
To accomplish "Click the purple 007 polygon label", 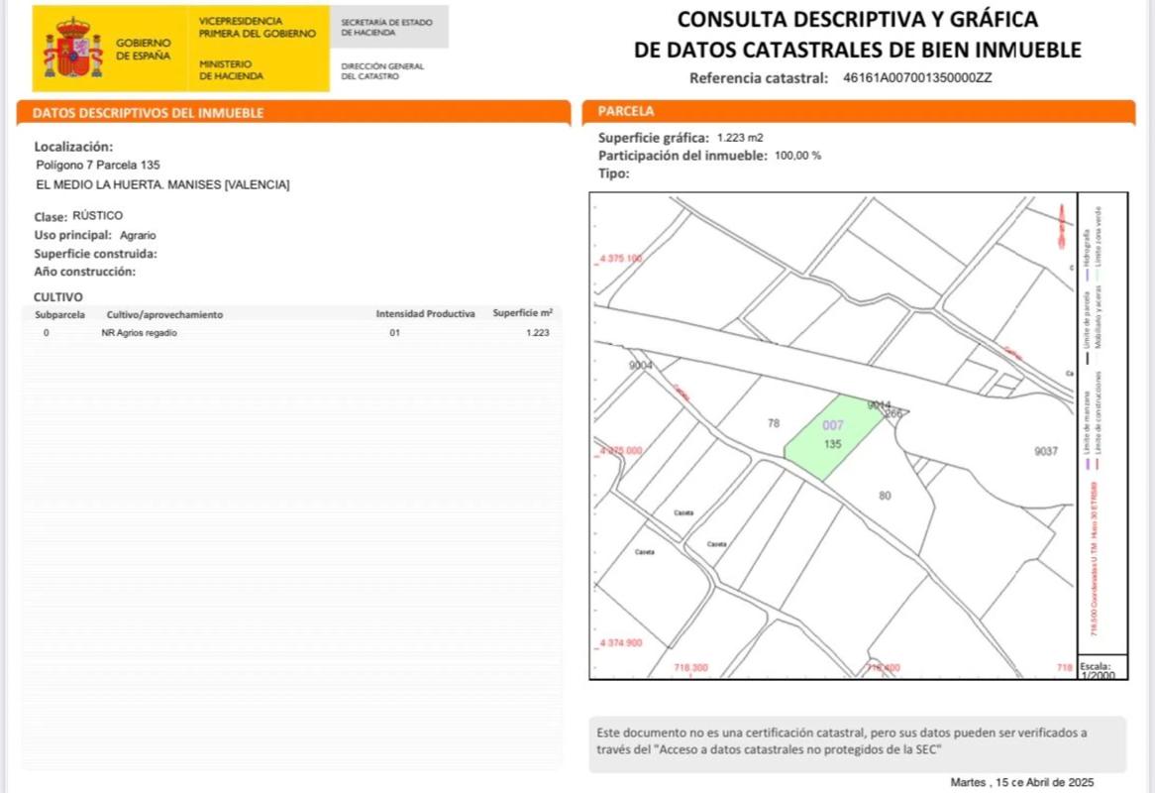I will pos(833,425).
